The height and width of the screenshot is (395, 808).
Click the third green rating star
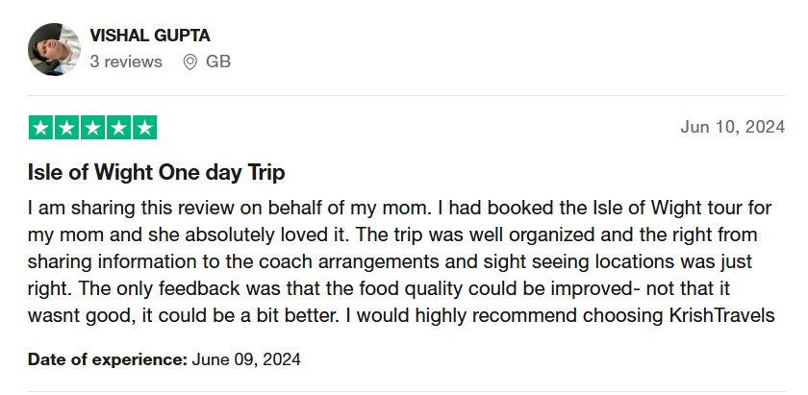[92, 128]
